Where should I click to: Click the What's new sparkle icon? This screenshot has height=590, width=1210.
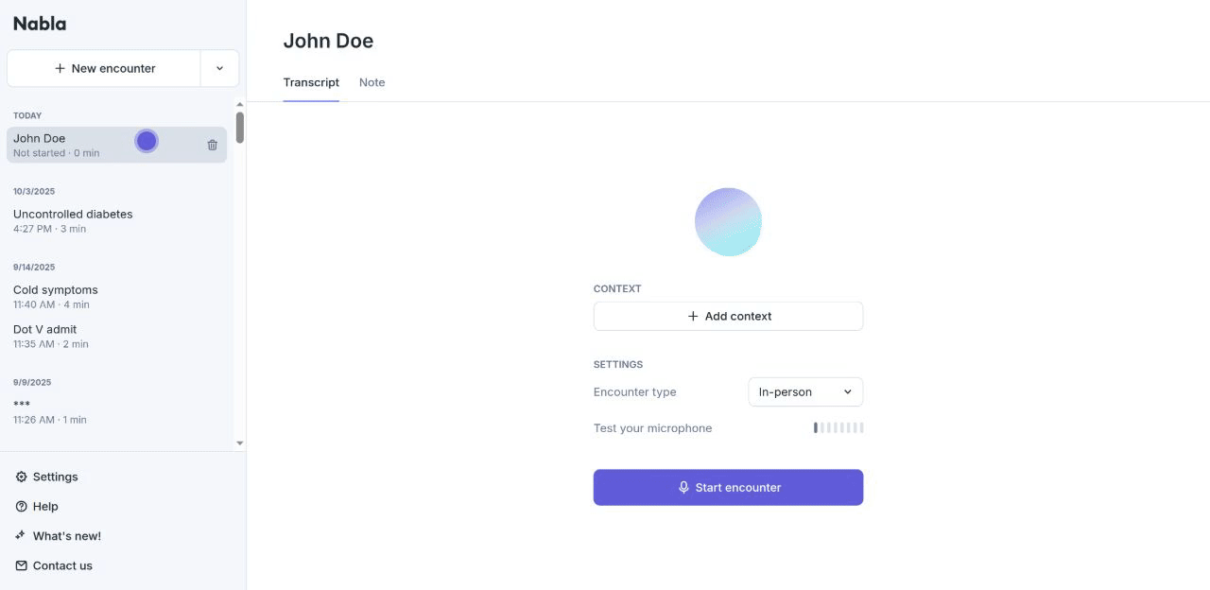click(21, 536)
